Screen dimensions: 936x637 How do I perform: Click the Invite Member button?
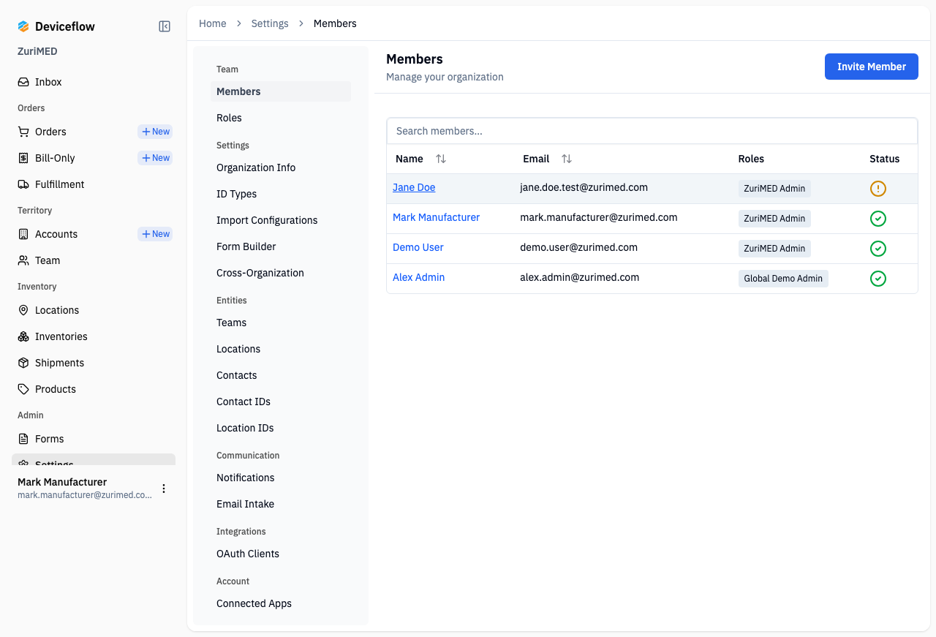[872, 67]
